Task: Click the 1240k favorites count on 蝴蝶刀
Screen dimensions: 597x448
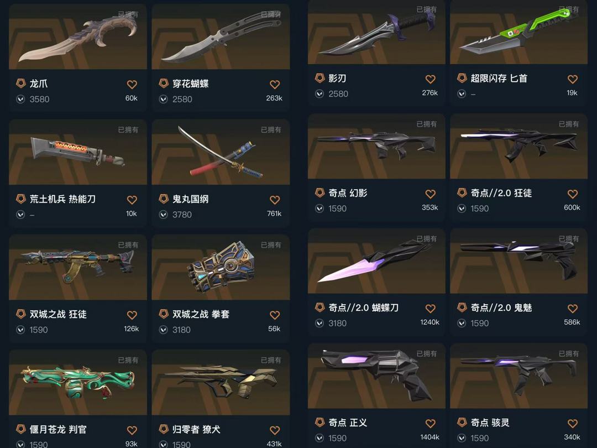Action: pos(430,322)
